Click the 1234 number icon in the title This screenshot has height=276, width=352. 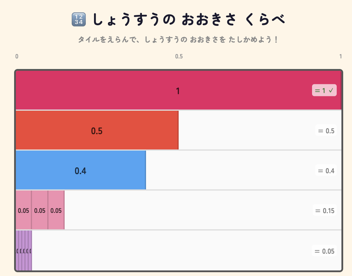tap(78, 20)
